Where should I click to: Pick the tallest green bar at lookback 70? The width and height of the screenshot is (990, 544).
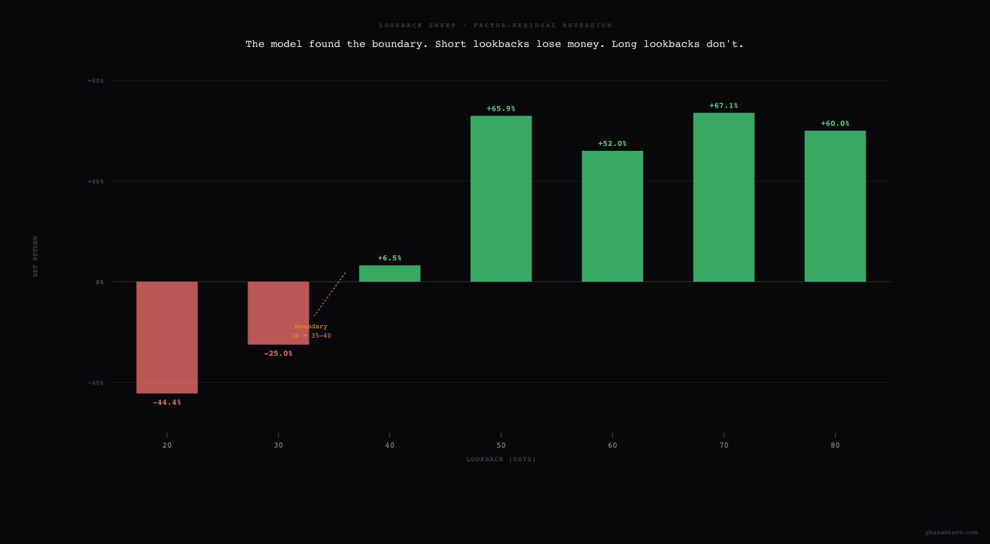(x=724, y=197)
